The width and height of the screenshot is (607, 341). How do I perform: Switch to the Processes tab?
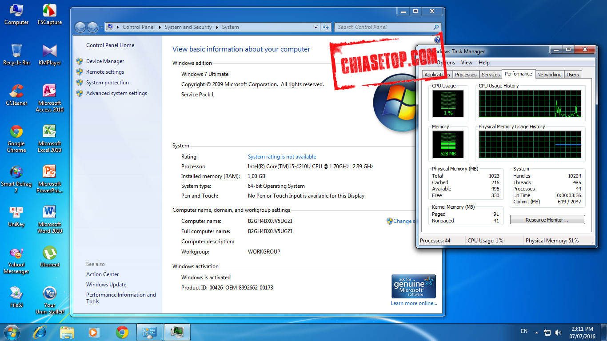pos(465,74)
